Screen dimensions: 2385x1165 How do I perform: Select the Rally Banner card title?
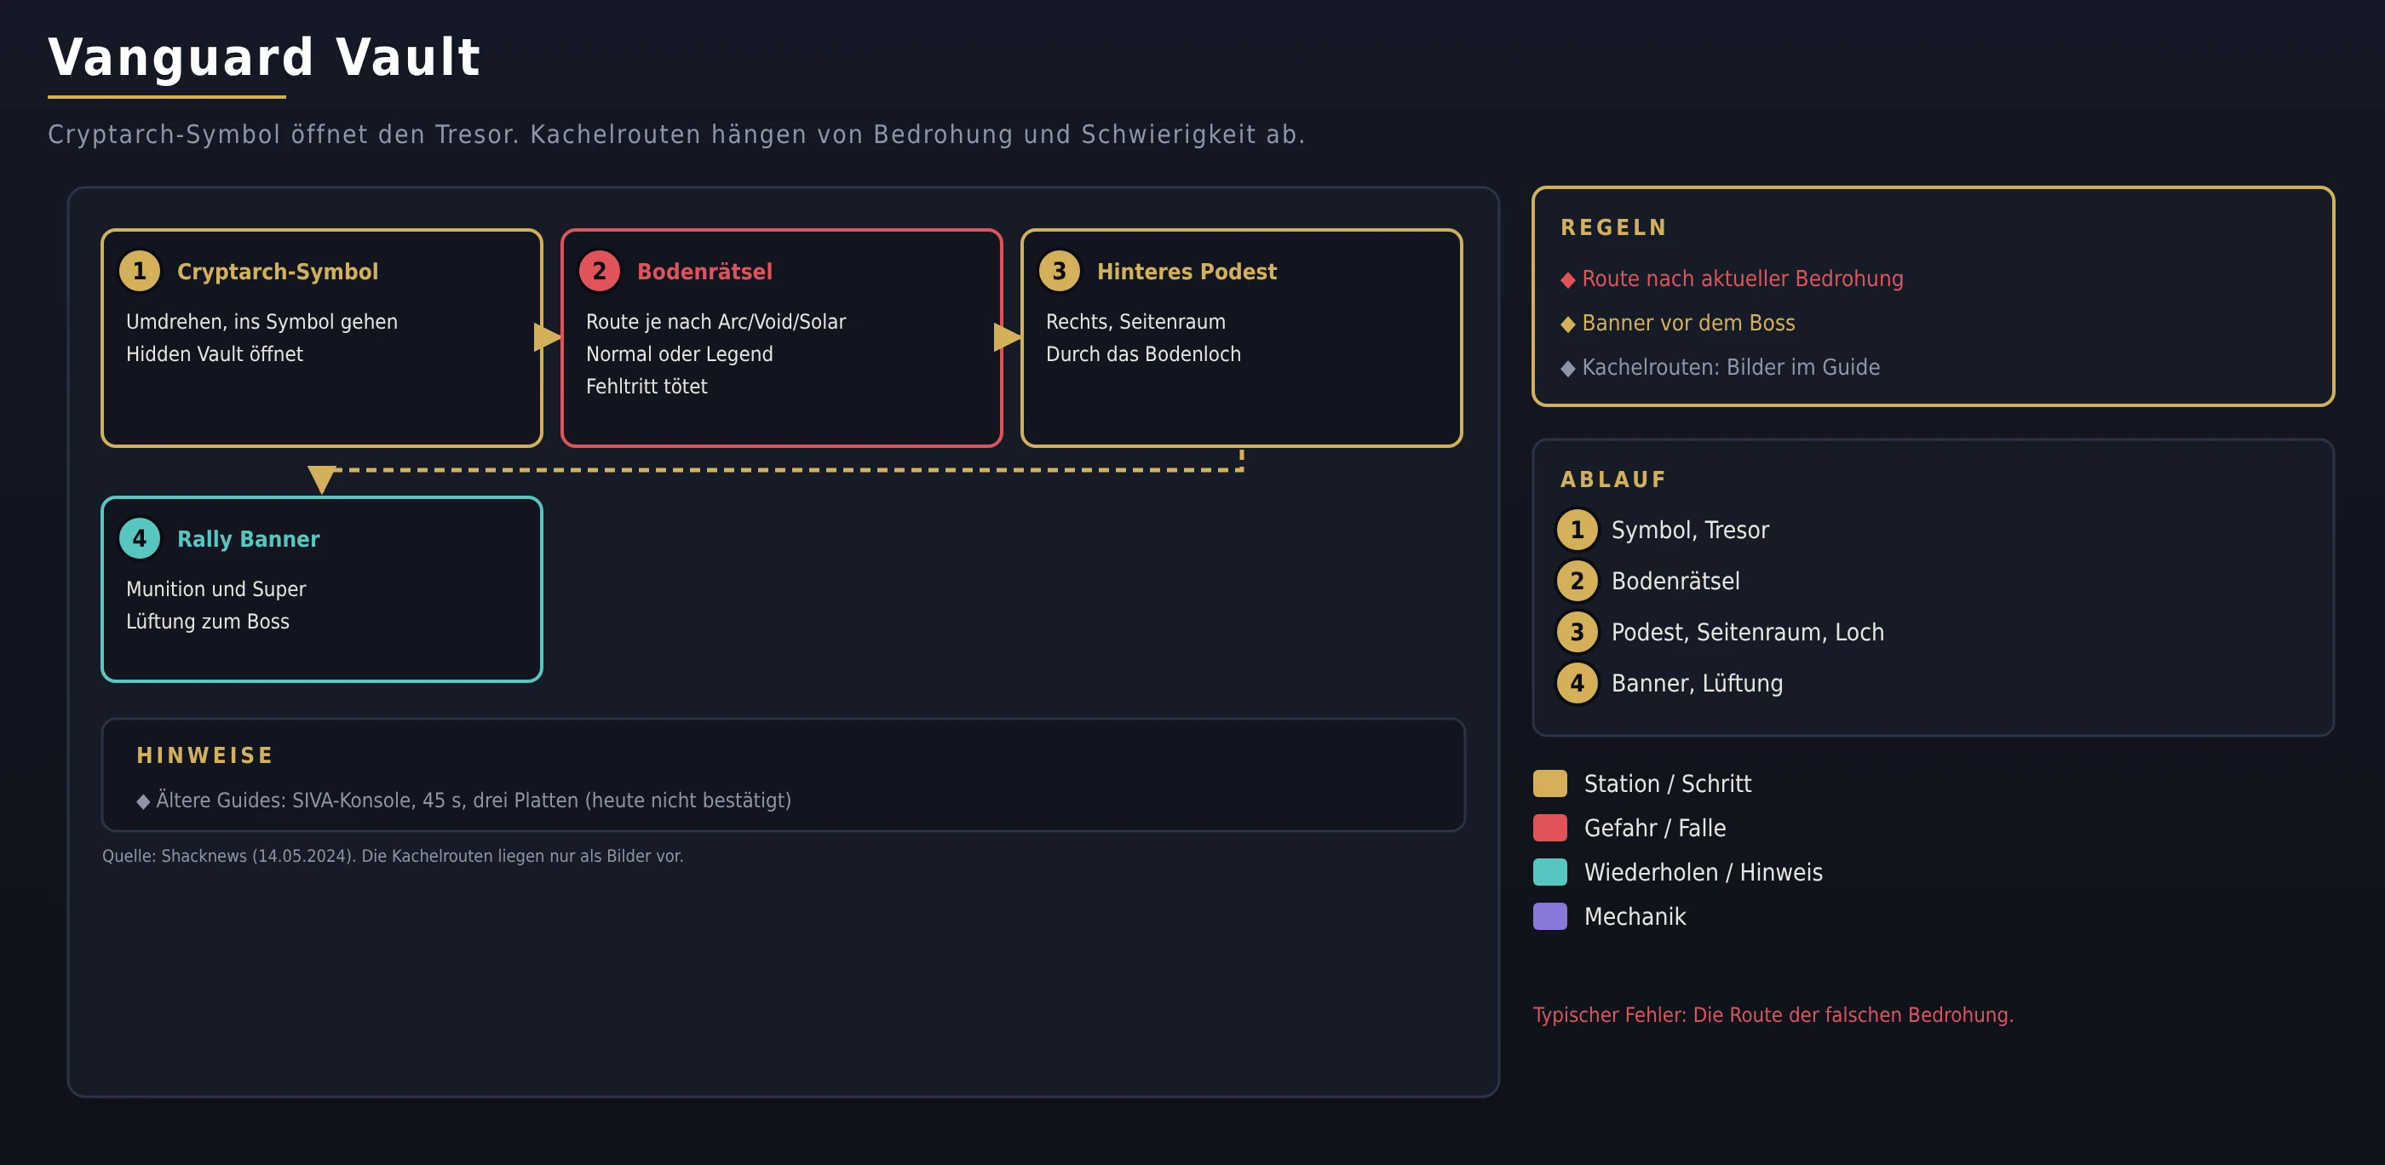(x=248, y=539)
